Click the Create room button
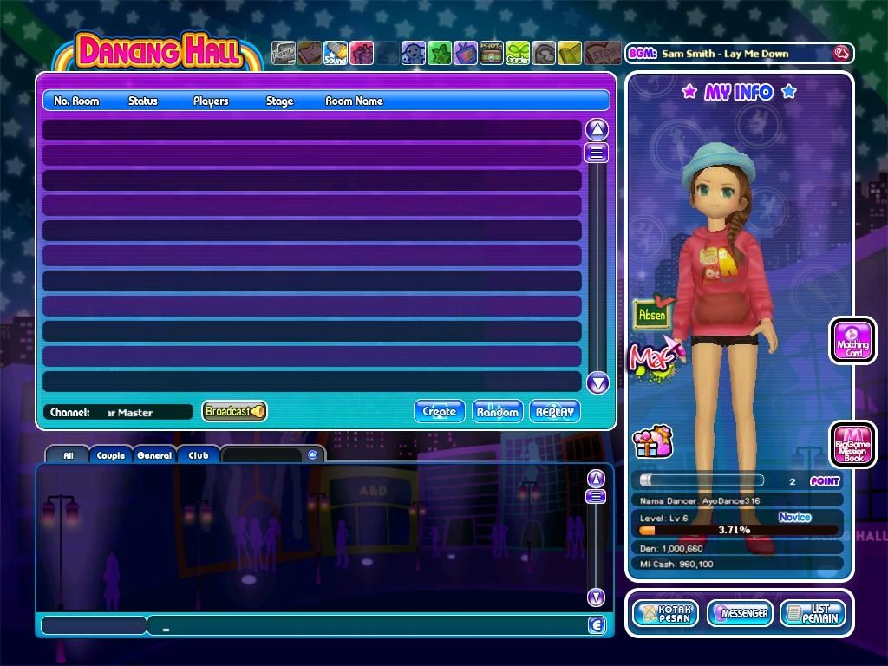Viewport: 888px width, 666px height. click(439, 412)
